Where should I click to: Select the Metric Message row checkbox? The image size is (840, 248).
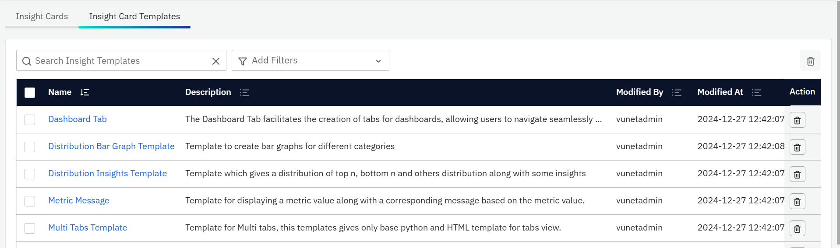pos(30,201)
